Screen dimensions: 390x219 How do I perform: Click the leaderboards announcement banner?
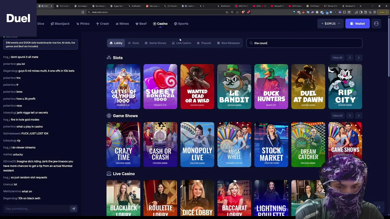[x=41, y=44]
